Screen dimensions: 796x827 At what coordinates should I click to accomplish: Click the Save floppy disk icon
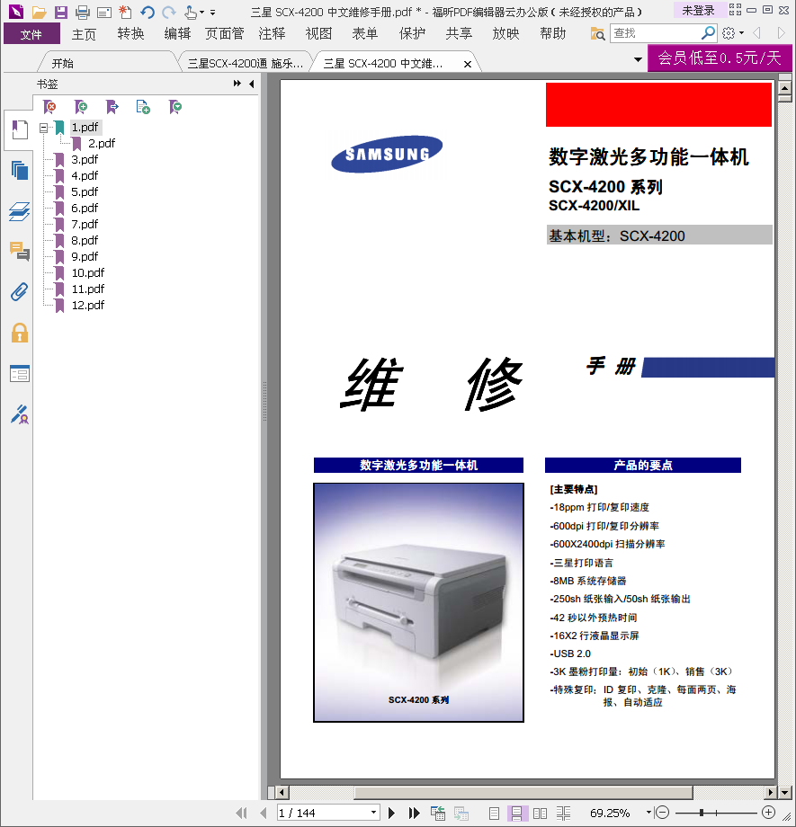click(61, 12)
